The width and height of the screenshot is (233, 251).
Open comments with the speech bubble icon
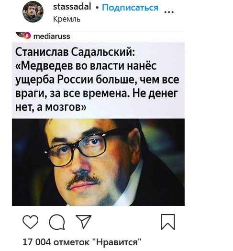tap(57, 222)
